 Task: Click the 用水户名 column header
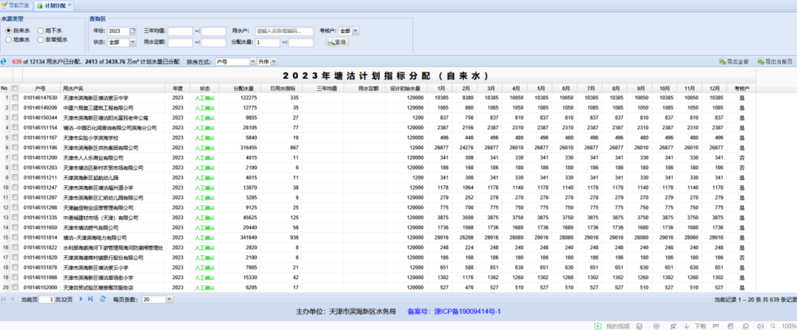pos(112,88)
